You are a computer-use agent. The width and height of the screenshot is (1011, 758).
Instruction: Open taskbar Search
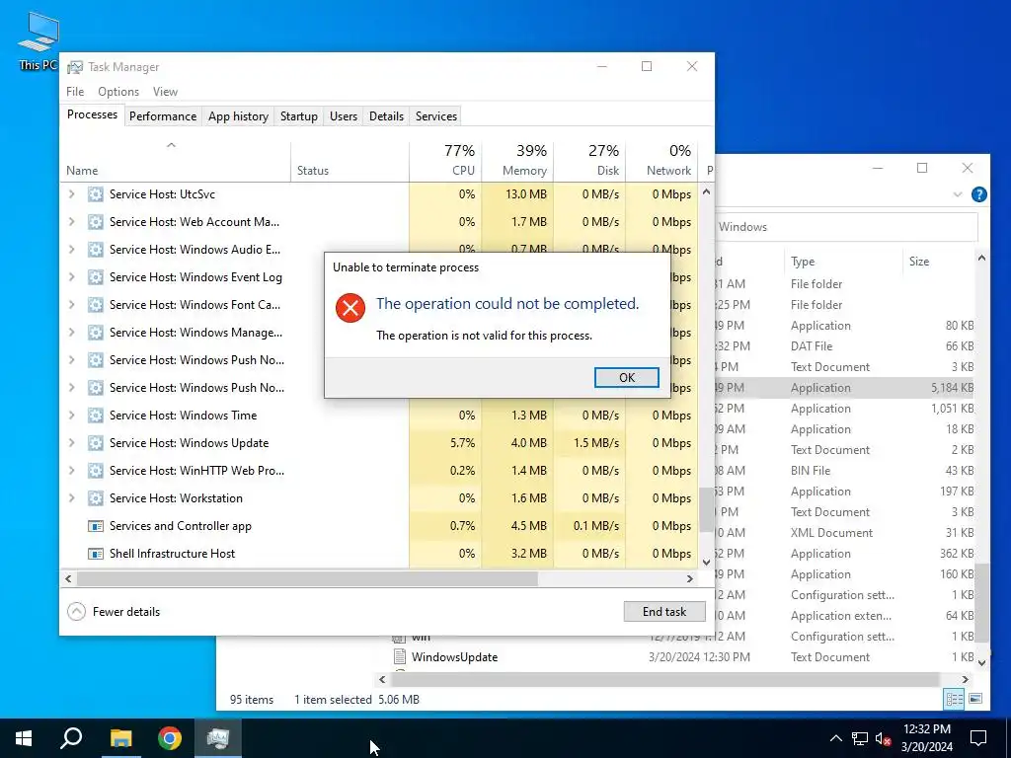[x=71, y=738]
